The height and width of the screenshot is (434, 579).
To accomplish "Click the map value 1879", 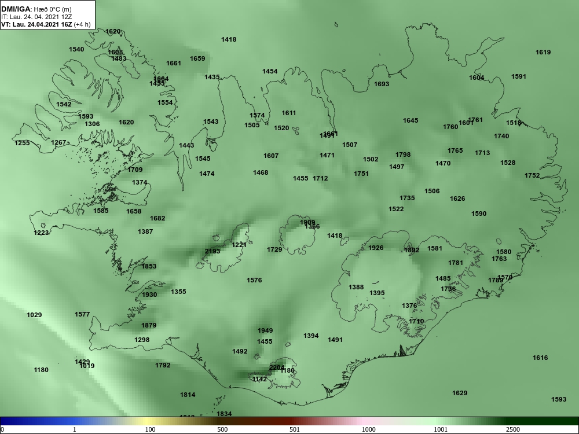I will tap(149, 325).
